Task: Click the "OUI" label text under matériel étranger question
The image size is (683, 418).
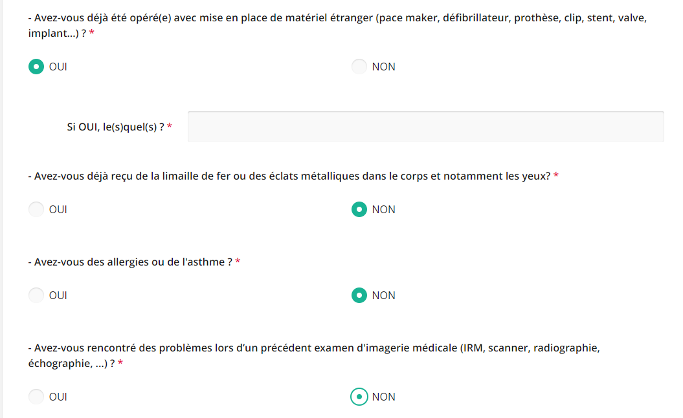Action: 58,67
